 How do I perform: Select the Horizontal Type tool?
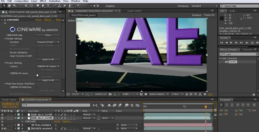point(48,6)
